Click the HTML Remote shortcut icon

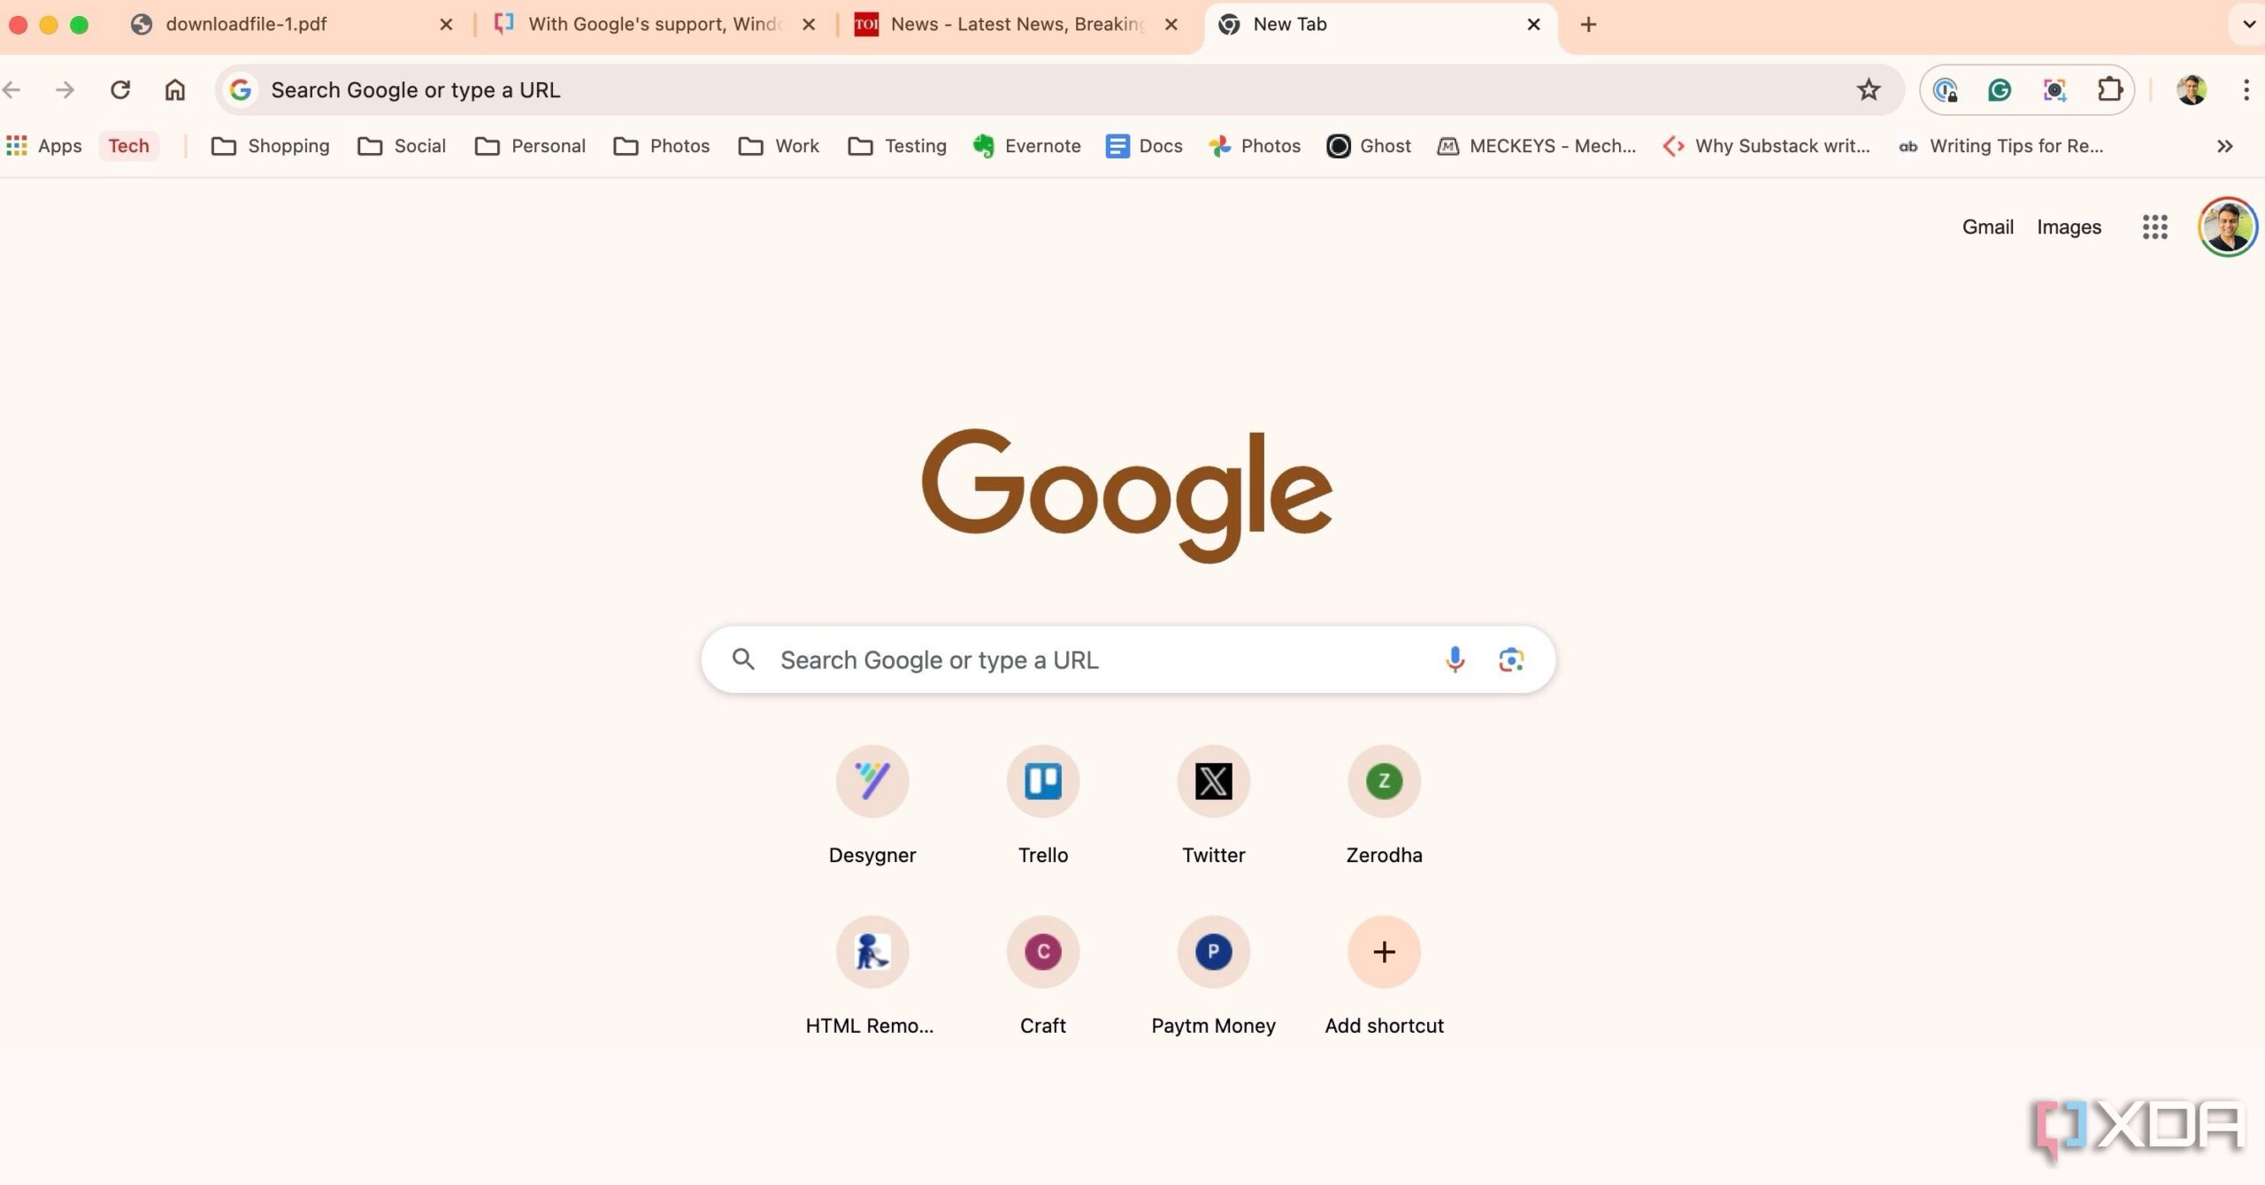point(873,951)
